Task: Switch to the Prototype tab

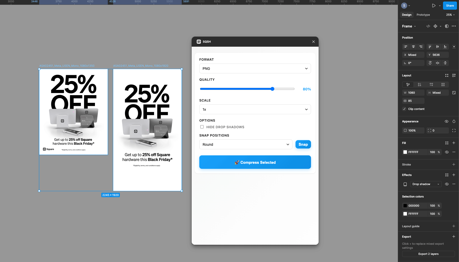Action: coord(423,15)
